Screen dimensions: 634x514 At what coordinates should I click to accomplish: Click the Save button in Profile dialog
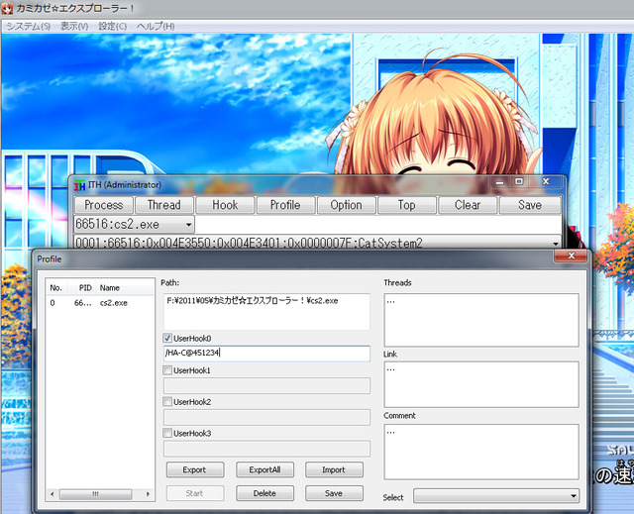pos(334,493)
